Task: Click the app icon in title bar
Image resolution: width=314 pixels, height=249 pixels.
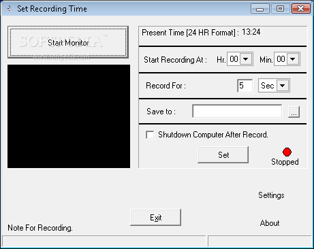Action: click(x=9, y=9)
